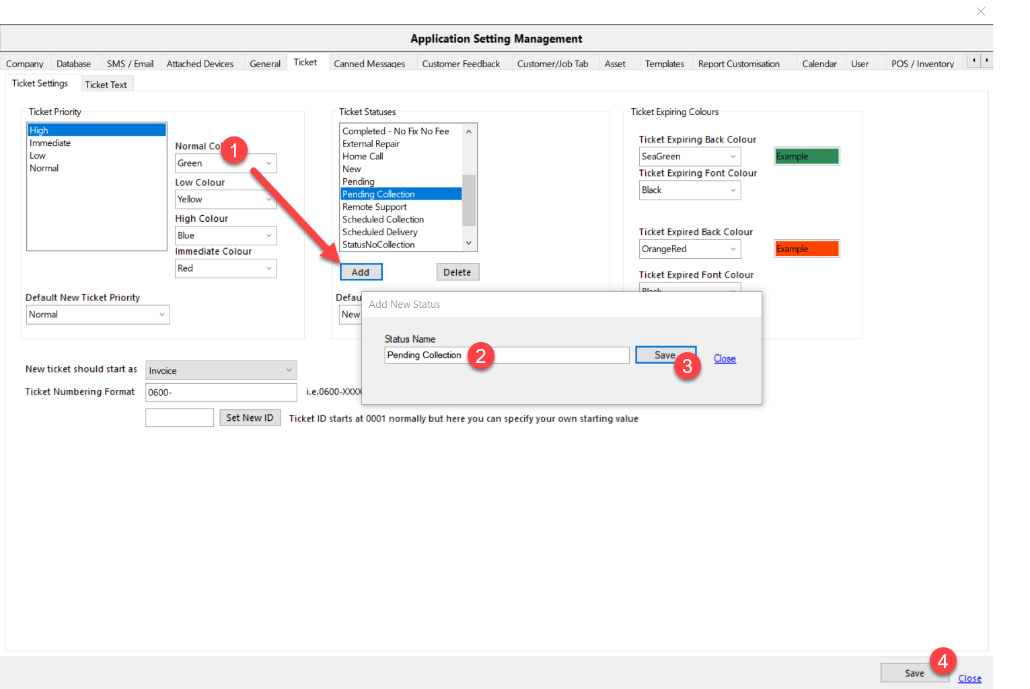The width and height of the screenshot is (1030, 689).
Task: Open the Company tab
Action: (x=25, y=64)
